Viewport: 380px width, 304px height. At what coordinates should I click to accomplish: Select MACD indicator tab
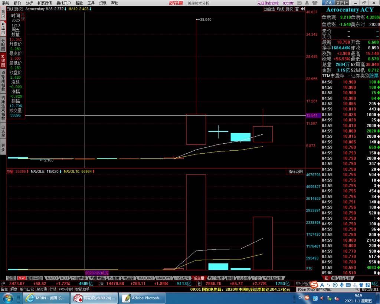coord(52,278)
